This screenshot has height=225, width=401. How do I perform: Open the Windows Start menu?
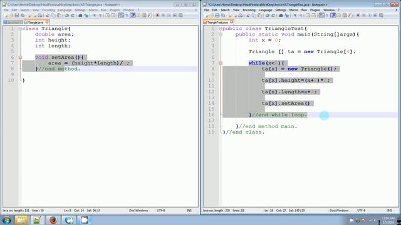pyautogui.click(x=6, y=220)
